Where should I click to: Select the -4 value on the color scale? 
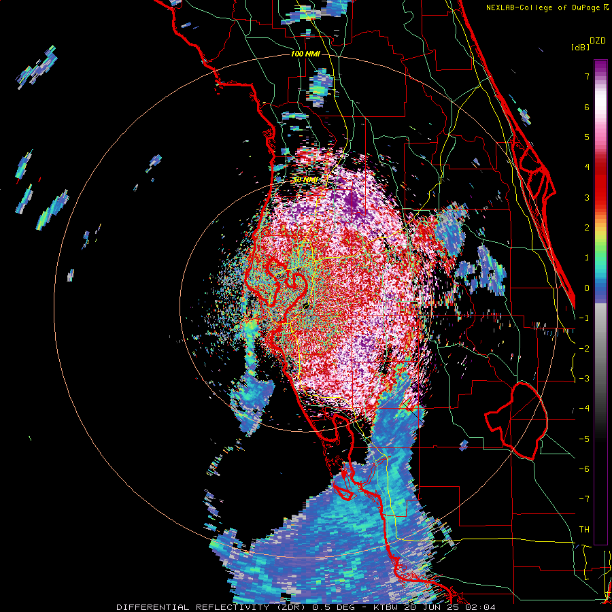tap(584, 409)
